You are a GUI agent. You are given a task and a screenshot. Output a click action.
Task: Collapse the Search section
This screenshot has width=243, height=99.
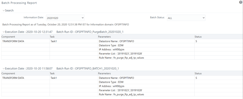(4, 10)
